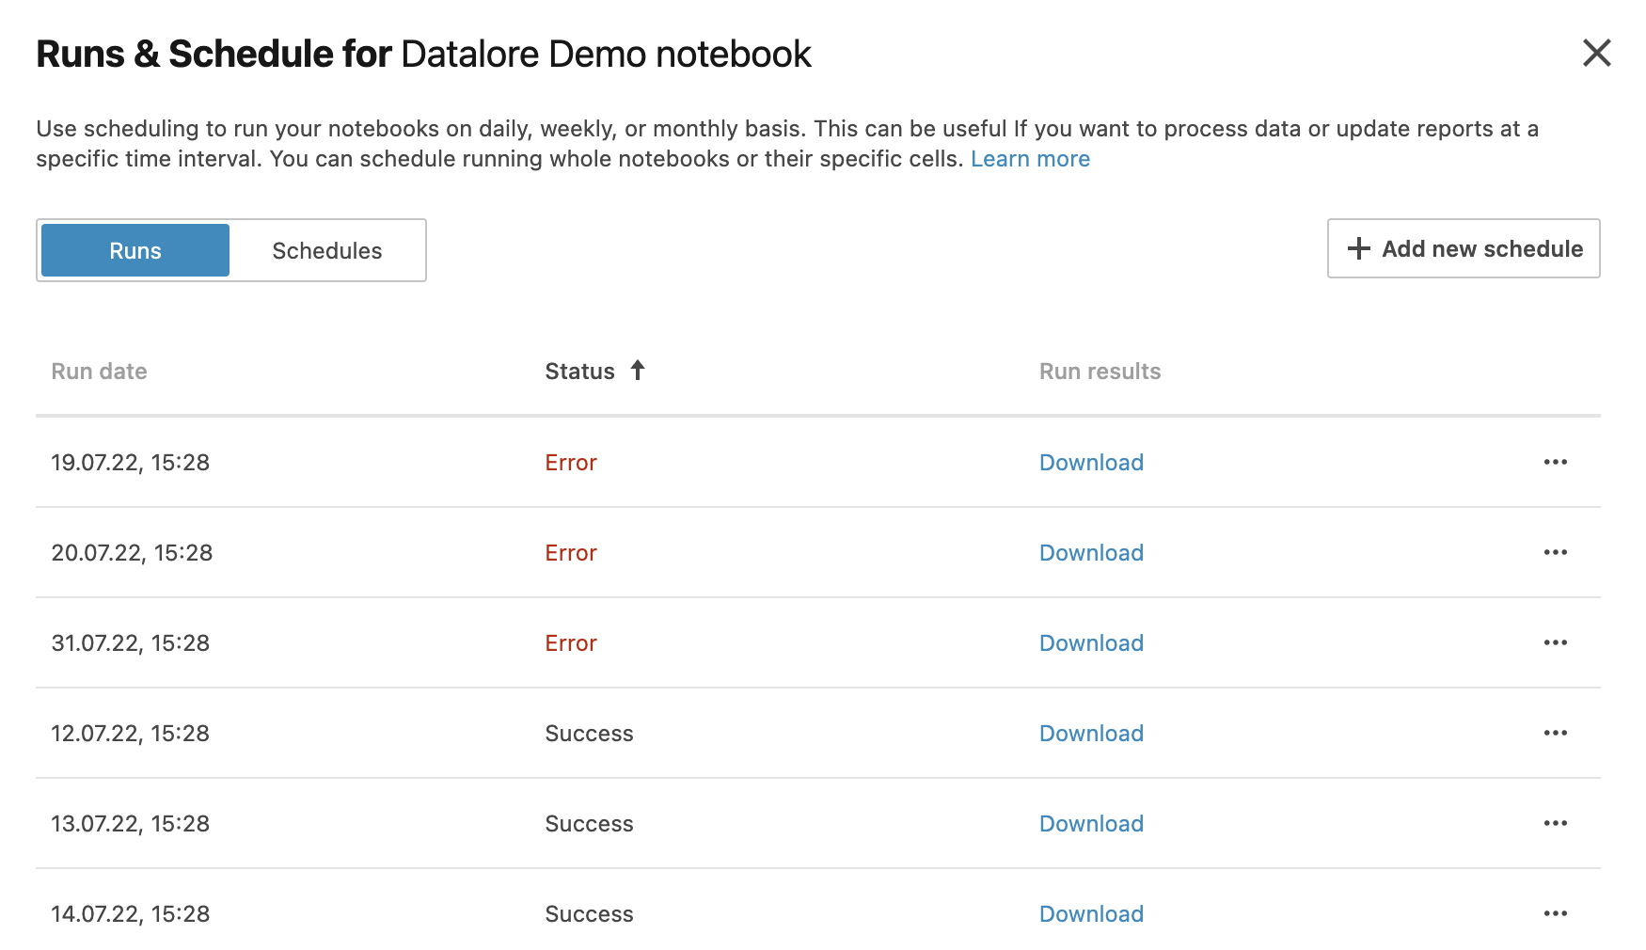The height and width of the screenshot is (950, 1646).
Task: Click the Run date column header
Action: tap(99, 371)
